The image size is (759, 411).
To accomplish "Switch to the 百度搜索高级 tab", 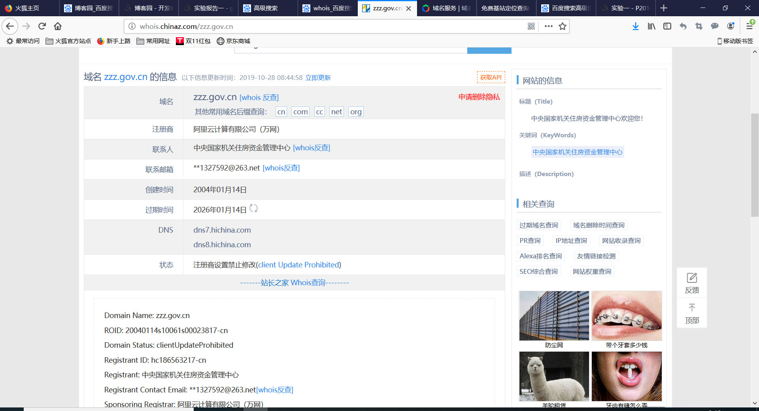I will [x=566, y=8].
